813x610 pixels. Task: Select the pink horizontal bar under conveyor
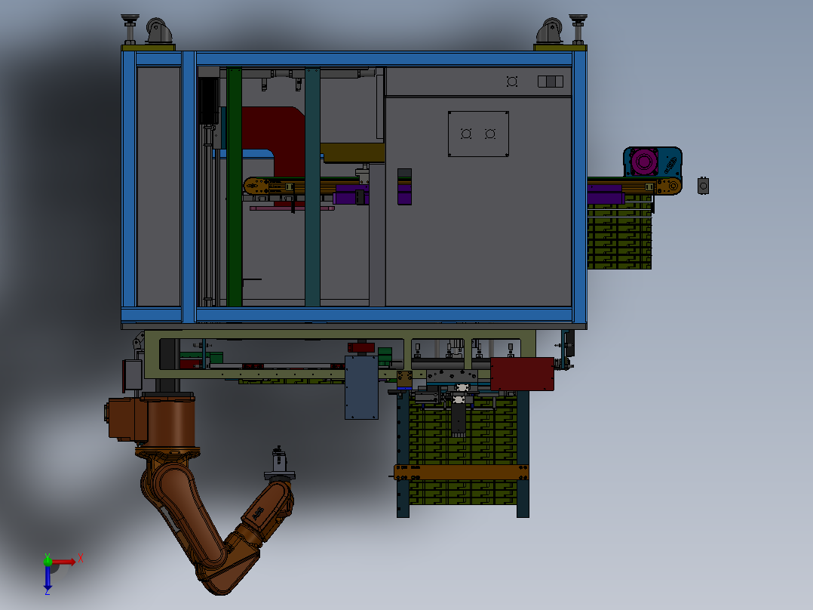point(292,208)
